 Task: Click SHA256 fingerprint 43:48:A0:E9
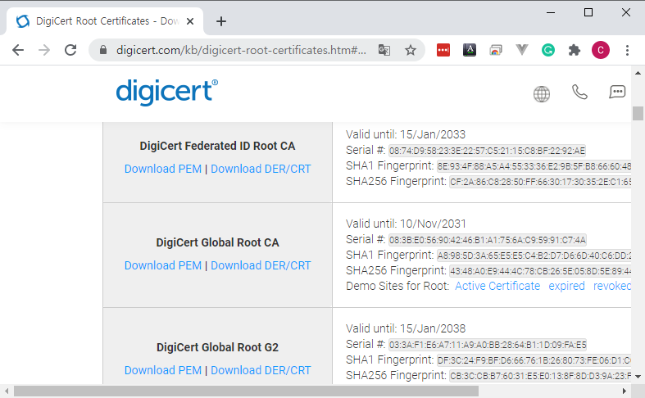[540, 271]
